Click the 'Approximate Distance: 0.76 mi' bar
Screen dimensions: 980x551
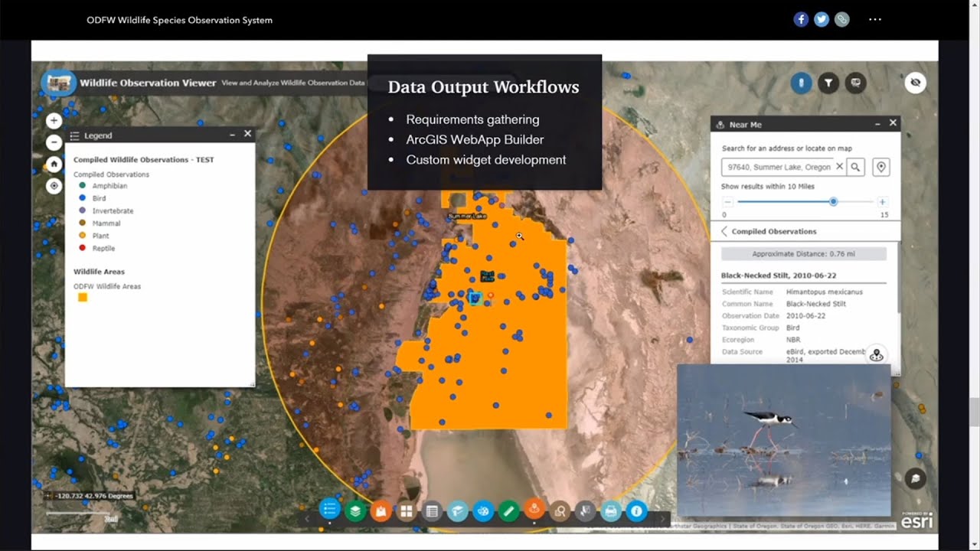804,254
